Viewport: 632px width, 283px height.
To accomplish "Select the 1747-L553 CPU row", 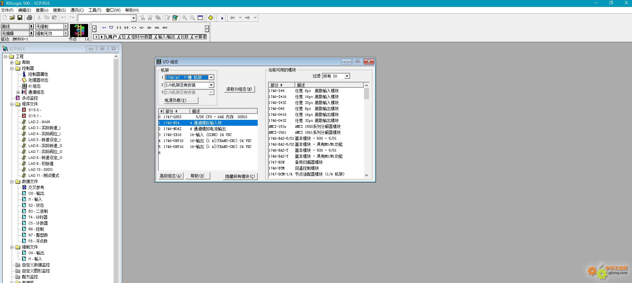I will 208,117.
